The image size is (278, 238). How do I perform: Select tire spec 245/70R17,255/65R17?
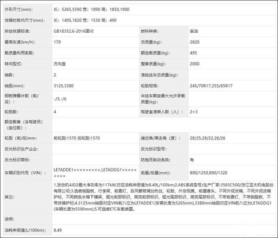click(x=211, y=86)
